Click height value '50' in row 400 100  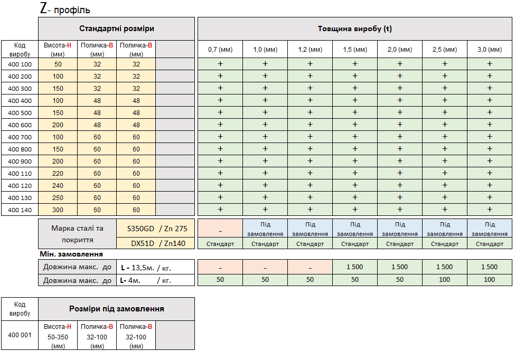(58, 64)
